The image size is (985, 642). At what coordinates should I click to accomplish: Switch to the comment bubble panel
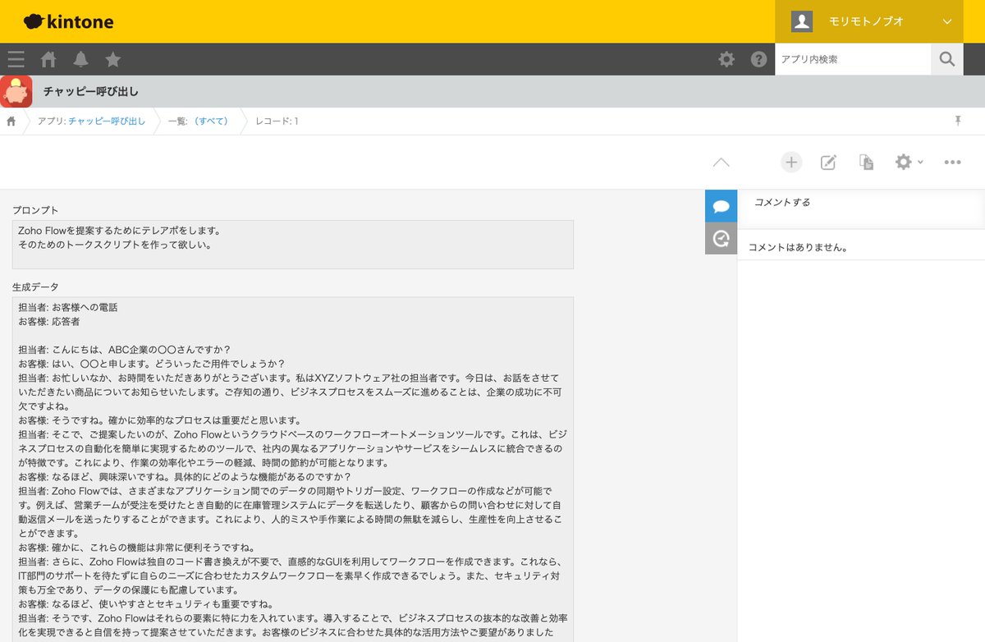(721, 206)
